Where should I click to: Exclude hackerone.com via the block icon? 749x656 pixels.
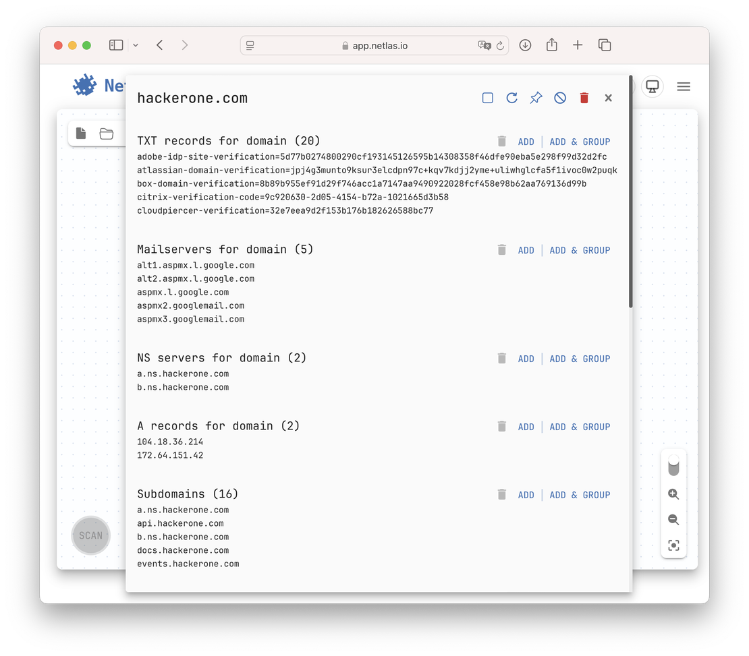(560, 98)
